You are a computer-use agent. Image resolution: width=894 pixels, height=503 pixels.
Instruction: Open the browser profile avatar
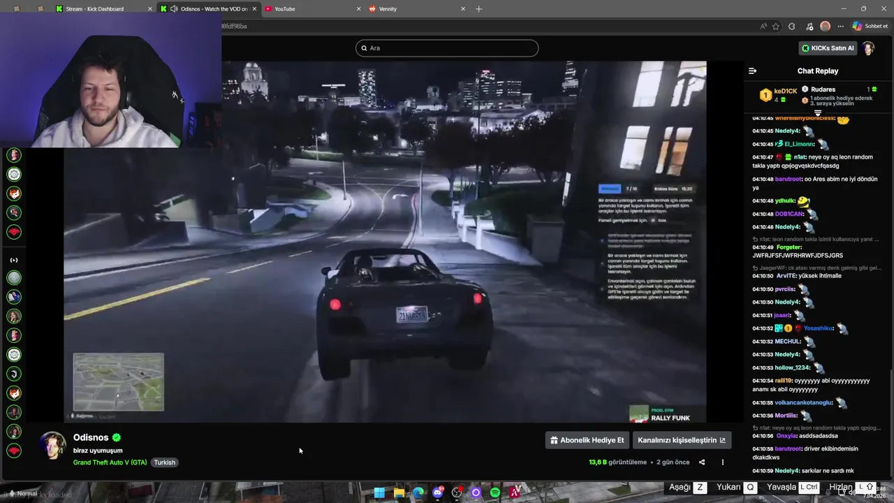pos(826,27)
